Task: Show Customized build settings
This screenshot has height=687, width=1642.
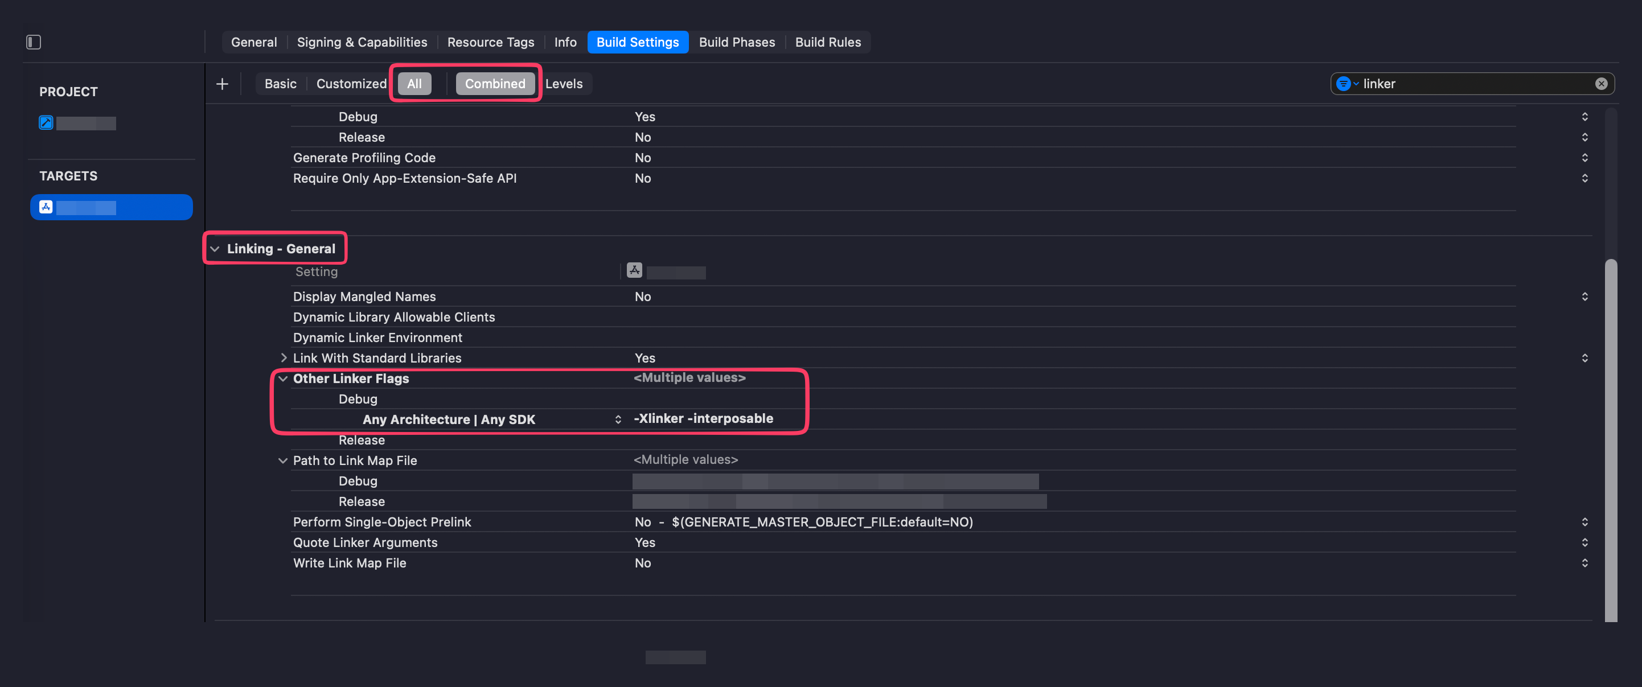Action: [351, 84]
